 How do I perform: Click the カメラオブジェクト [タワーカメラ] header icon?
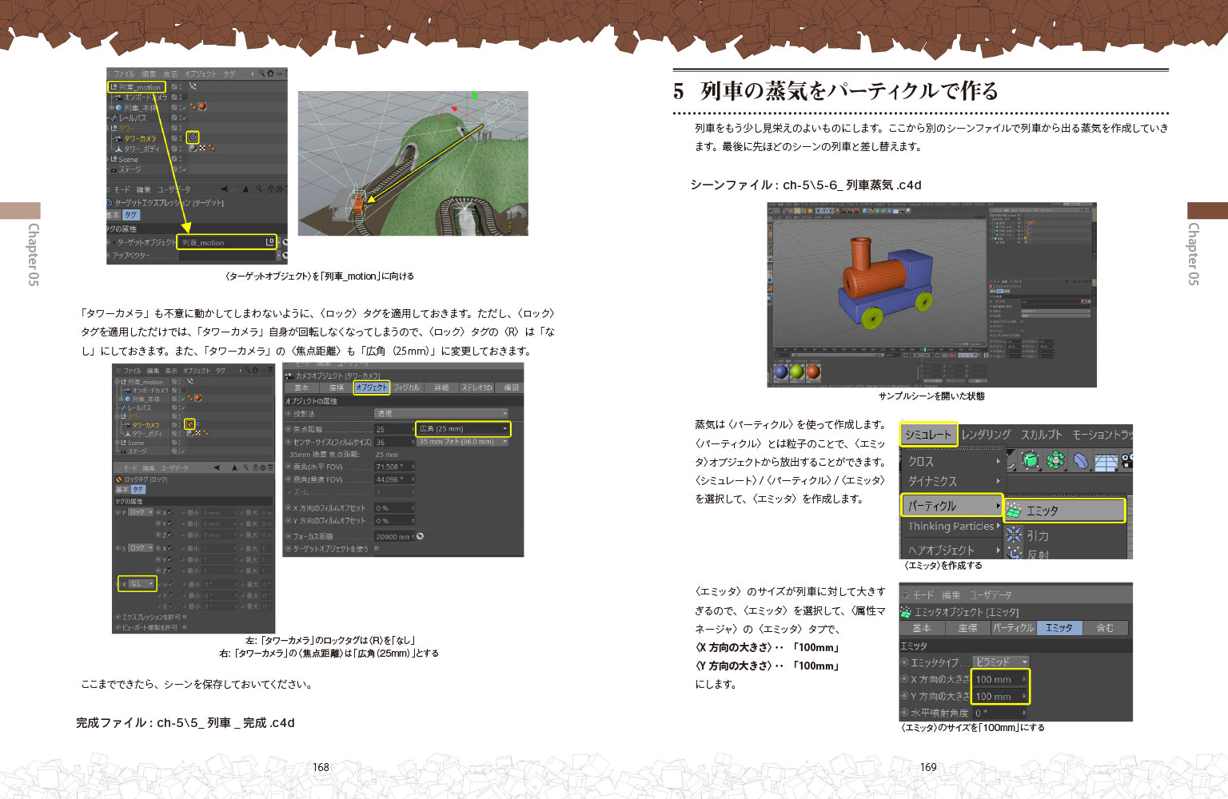click(289, 375)
